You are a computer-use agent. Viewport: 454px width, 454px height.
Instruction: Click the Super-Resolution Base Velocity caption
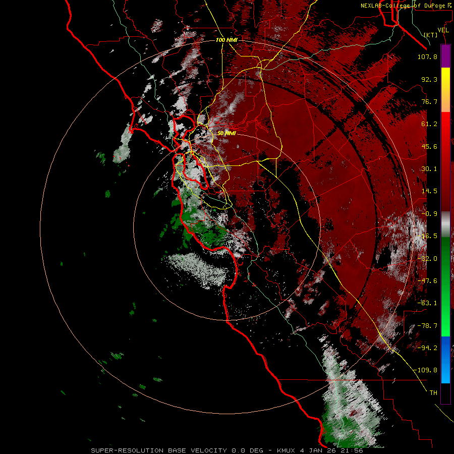[226, 450]
